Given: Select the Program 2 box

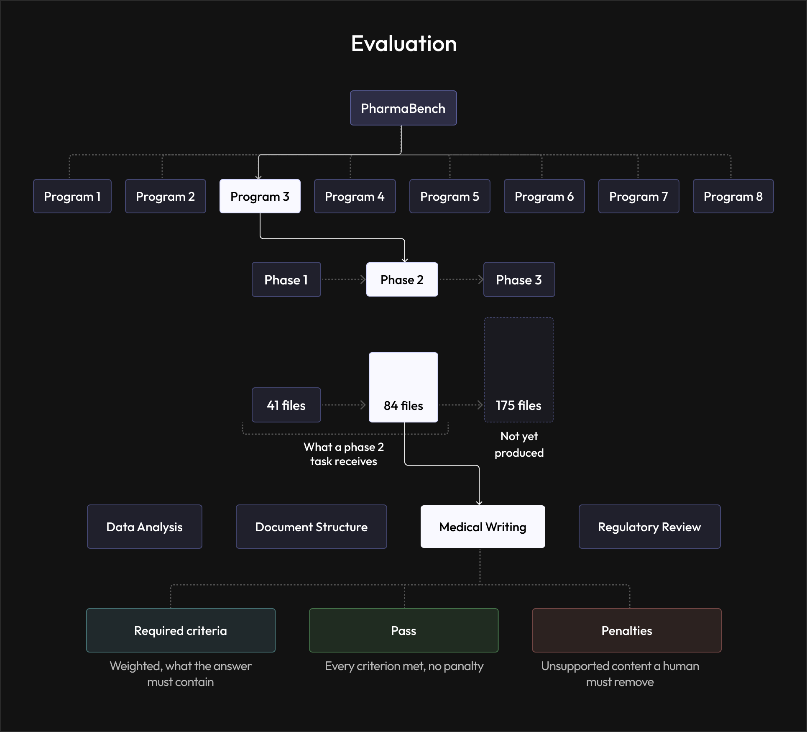Looking at the screenshot, I should point(166,196).
